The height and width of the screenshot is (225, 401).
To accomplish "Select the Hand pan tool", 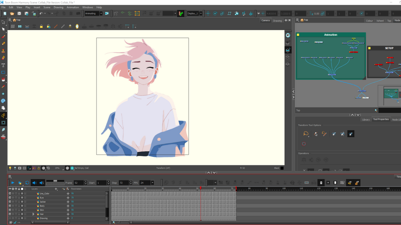I will pos(3,108).
